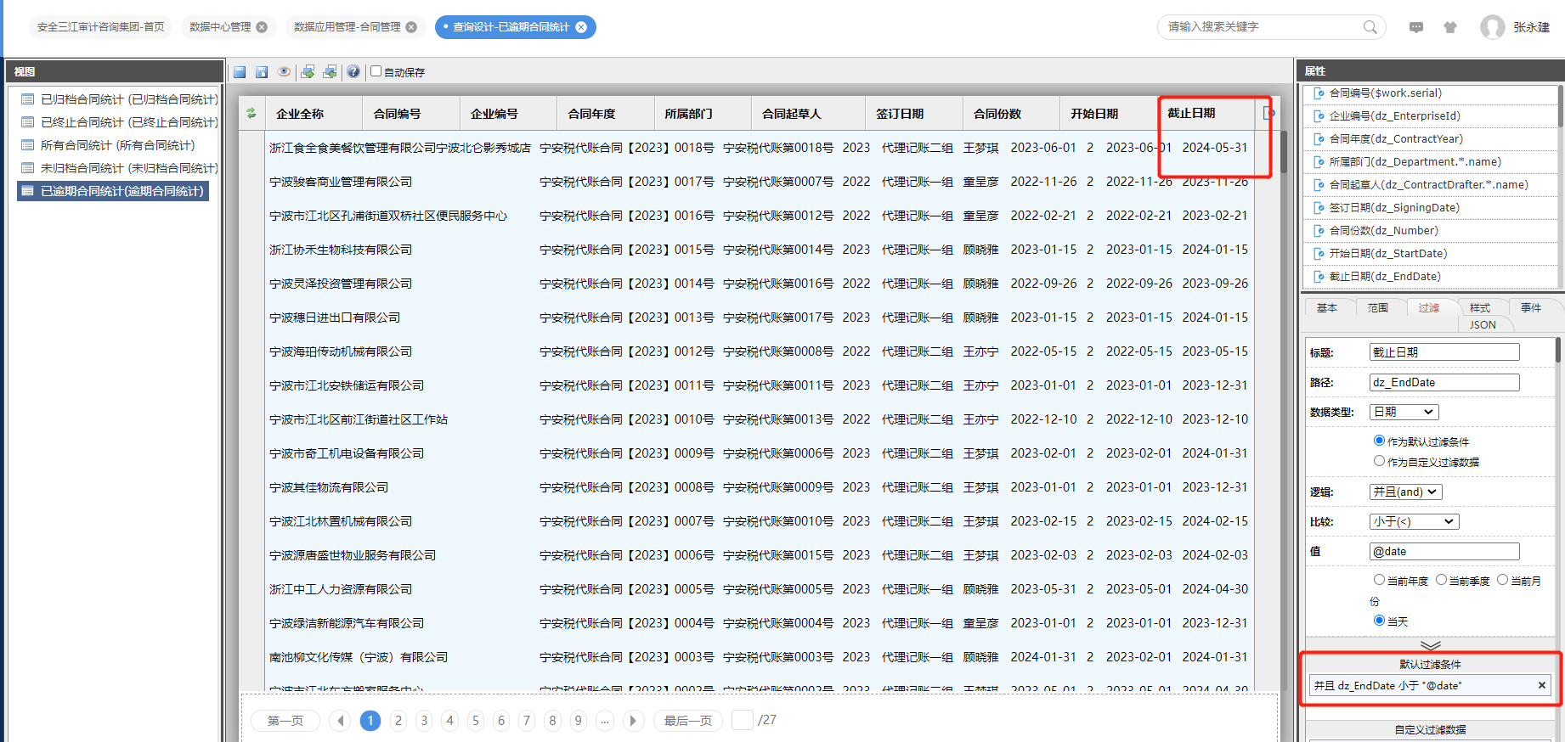Open the 逻辑 并且(and) dropdown
1565x742 pixels.
point(1405,492)
